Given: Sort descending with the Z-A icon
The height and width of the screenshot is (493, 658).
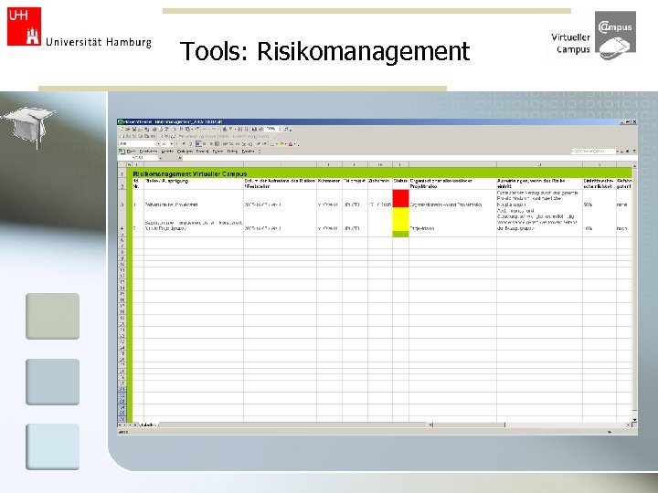Looking at the screenshot, I should [246, 129].
